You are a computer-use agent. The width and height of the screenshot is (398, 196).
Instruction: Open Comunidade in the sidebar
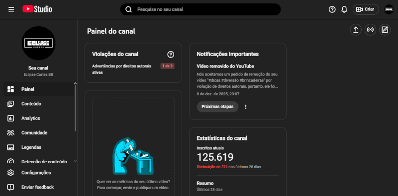(x=38, y=132)
